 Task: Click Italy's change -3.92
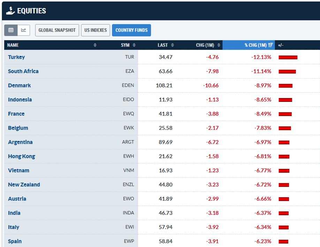tap(212, 227)
